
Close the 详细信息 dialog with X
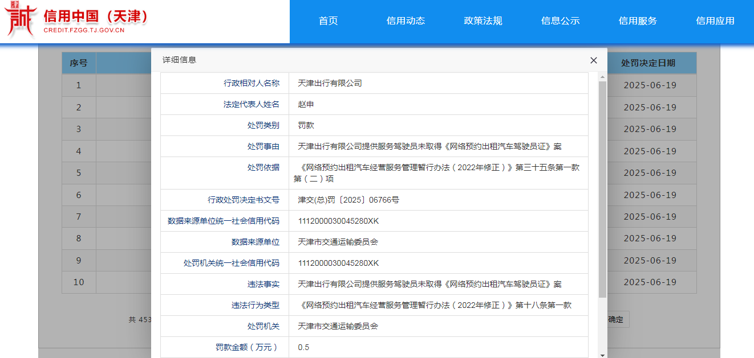click(593, 60)
